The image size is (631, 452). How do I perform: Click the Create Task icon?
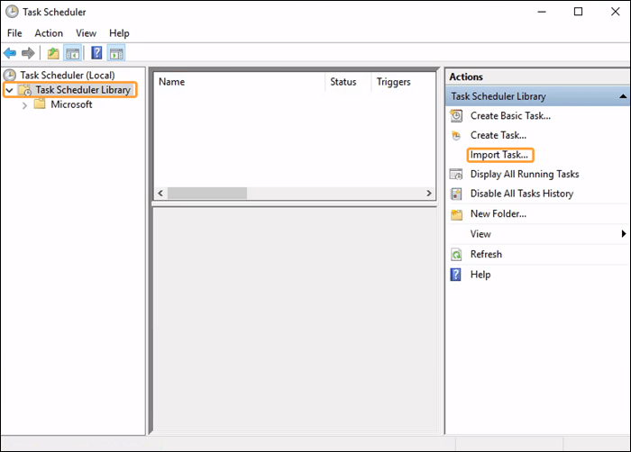point(456,136)
